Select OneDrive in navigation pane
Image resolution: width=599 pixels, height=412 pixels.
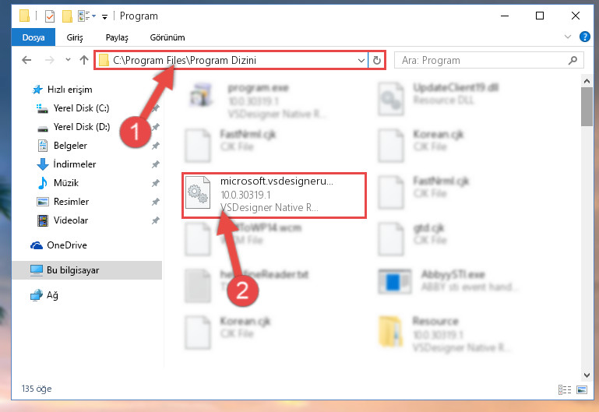(x=66, y=245)
